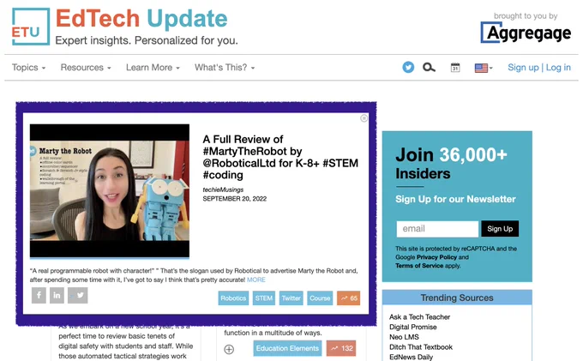Open site search magnifier icon
583x361 pixels.
tap(429, 67)
